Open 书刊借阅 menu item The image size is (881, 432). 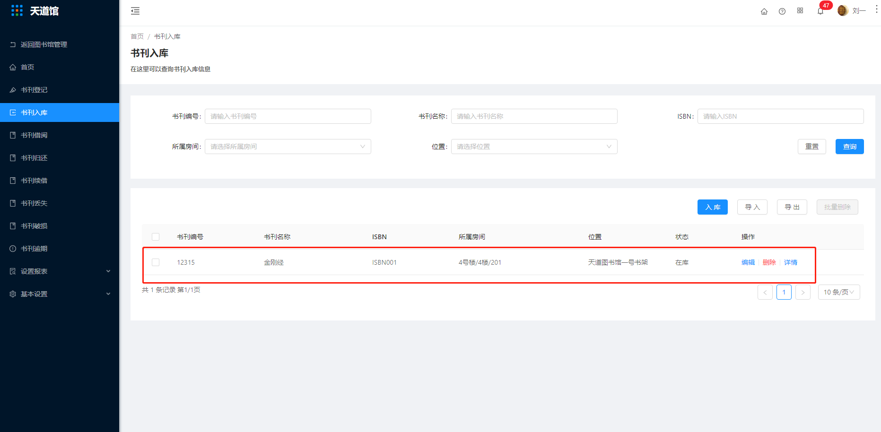pyautogui.click(x=60, y=135)
